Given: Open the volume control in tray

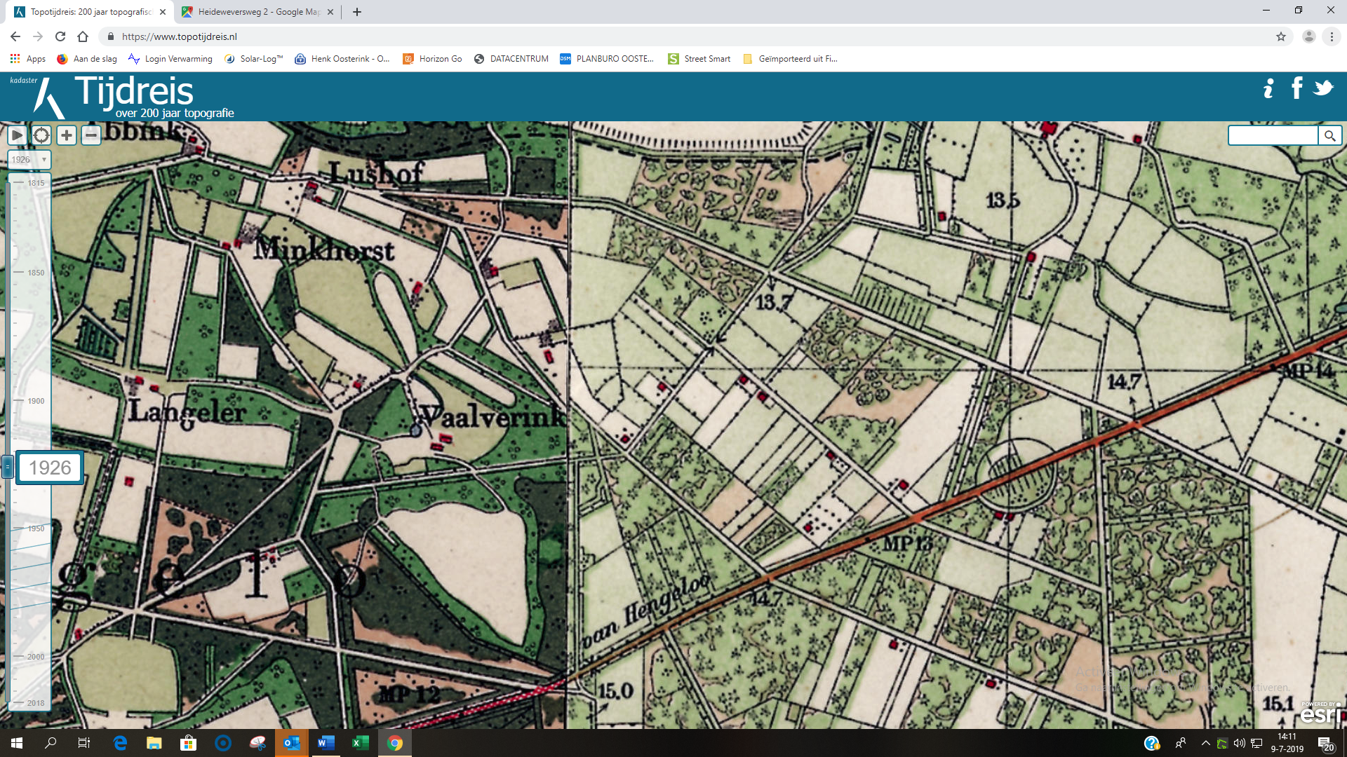Looking at the screenshot, I should coord(1239,743).
